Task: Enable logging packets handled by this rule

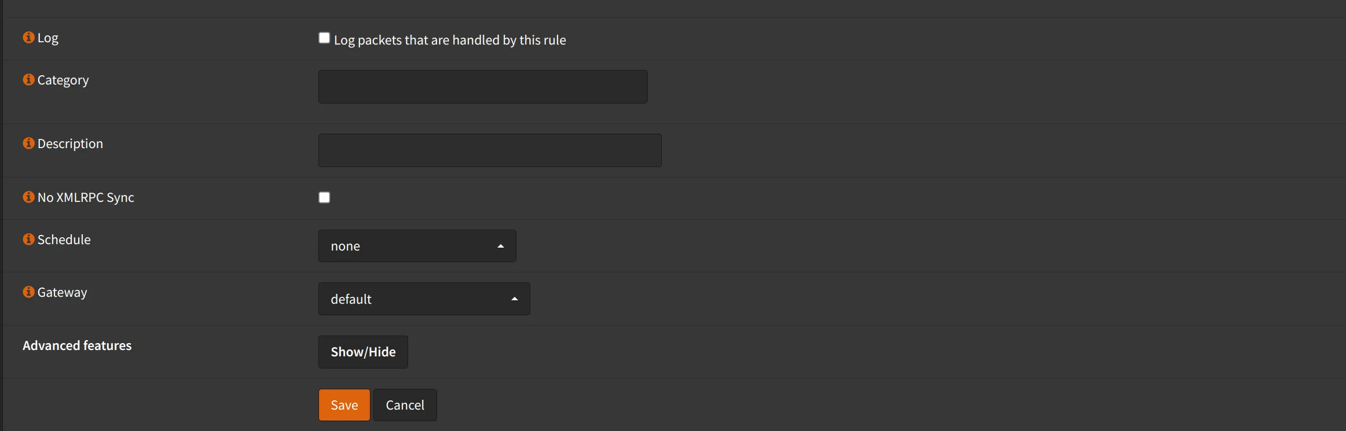Action: [x=324, y=38]
